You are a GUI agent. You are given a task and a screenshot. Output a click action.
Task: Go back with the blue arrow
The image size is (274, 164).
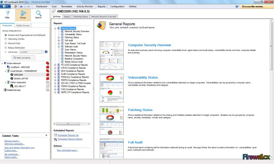tap(21, 6)
